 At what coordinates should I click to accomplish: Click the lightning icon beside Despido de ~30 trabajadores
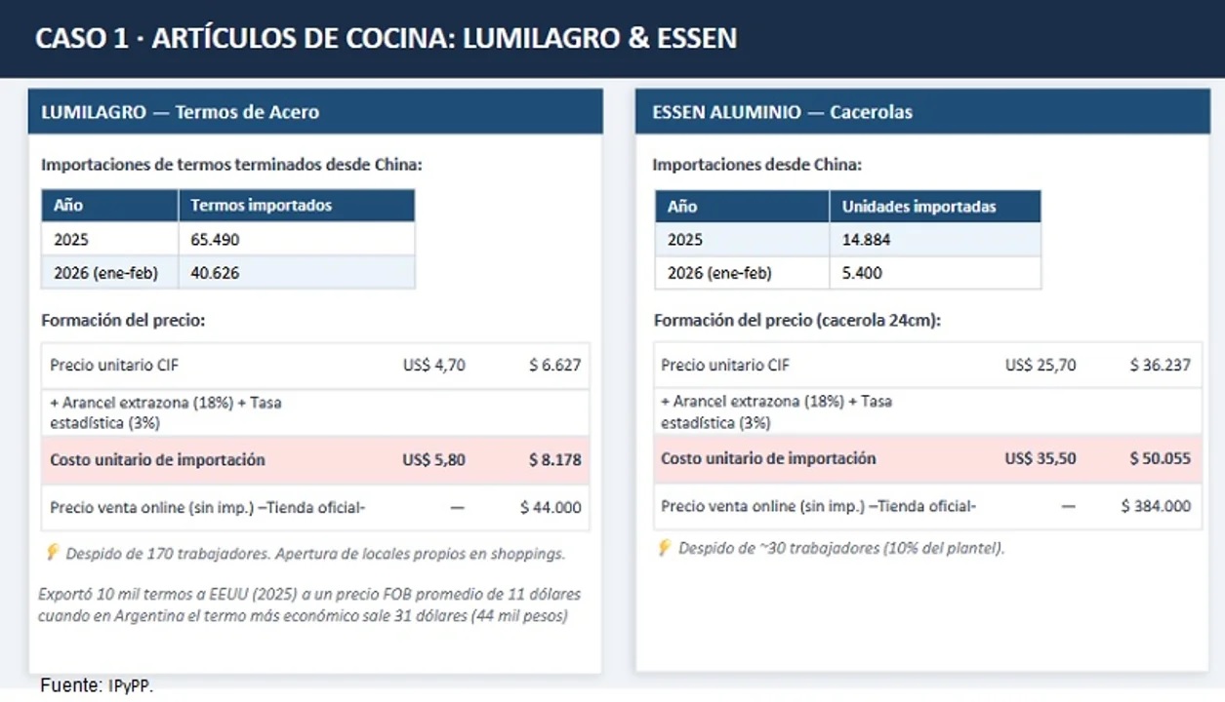665,547
